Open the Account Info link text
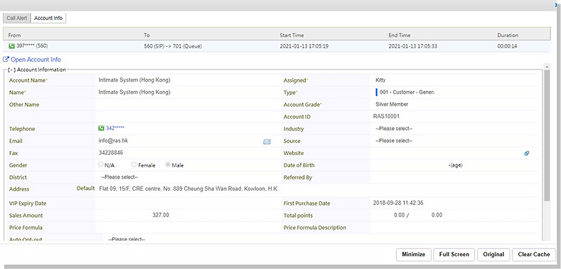The image size is (561, 269). (x=36, y=60)
